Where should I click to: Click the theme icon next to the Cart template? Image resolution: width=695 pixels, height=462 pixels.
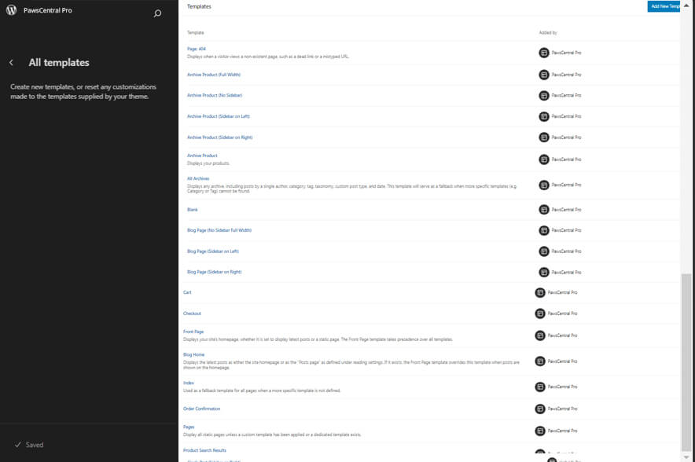543,291
